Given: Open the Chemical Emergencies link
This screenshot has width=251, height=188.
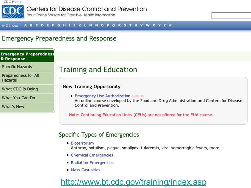Looking at the screenshot, I should [92, 155].
